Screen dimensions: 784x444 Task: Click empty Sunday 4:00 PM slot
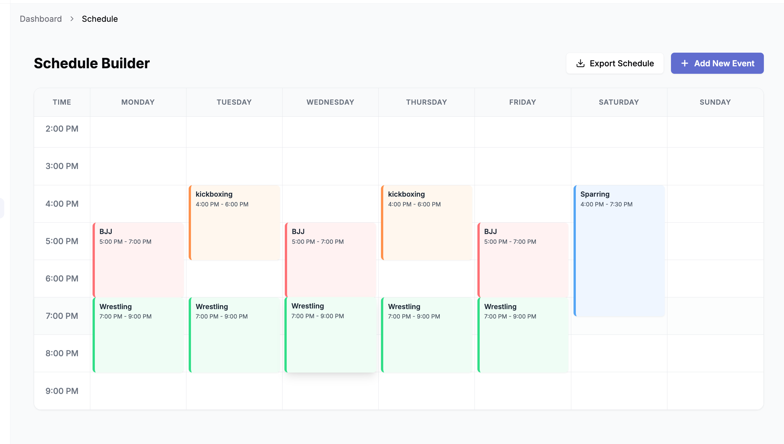pos(715,204)
